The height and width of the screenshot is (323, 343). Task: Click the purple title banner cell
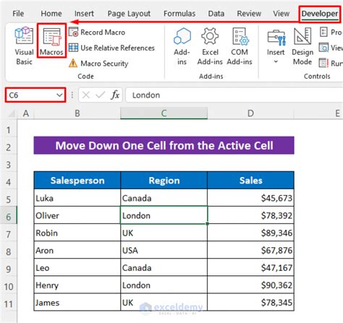[164, 145]
